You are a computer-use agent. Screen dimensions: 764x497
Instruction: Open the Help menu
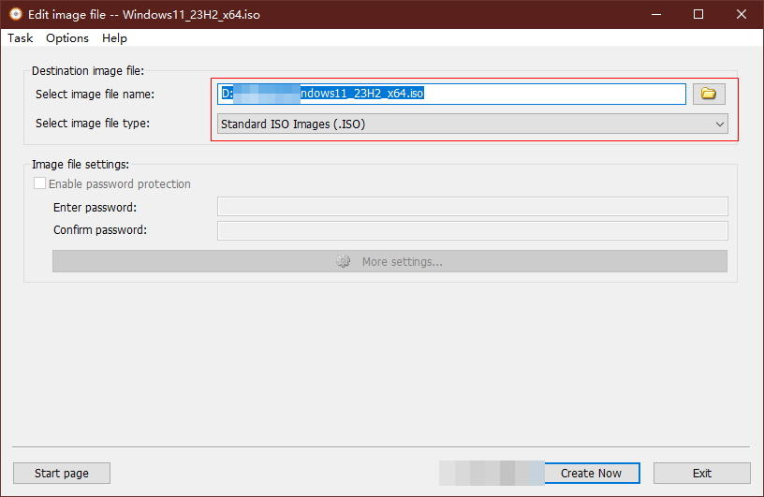click(114, 38)
